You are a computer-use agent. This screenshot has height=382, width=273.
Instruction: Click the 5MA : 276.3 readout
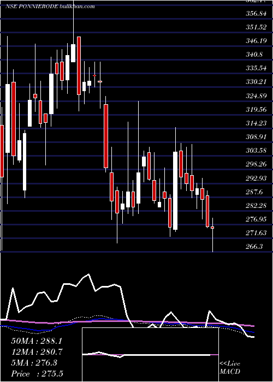point(34,363)
